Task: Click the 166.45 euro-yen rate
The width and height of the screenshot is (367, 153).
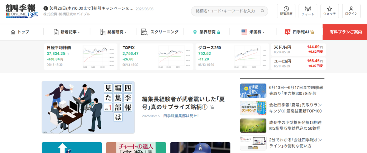Action: [313, 61]
